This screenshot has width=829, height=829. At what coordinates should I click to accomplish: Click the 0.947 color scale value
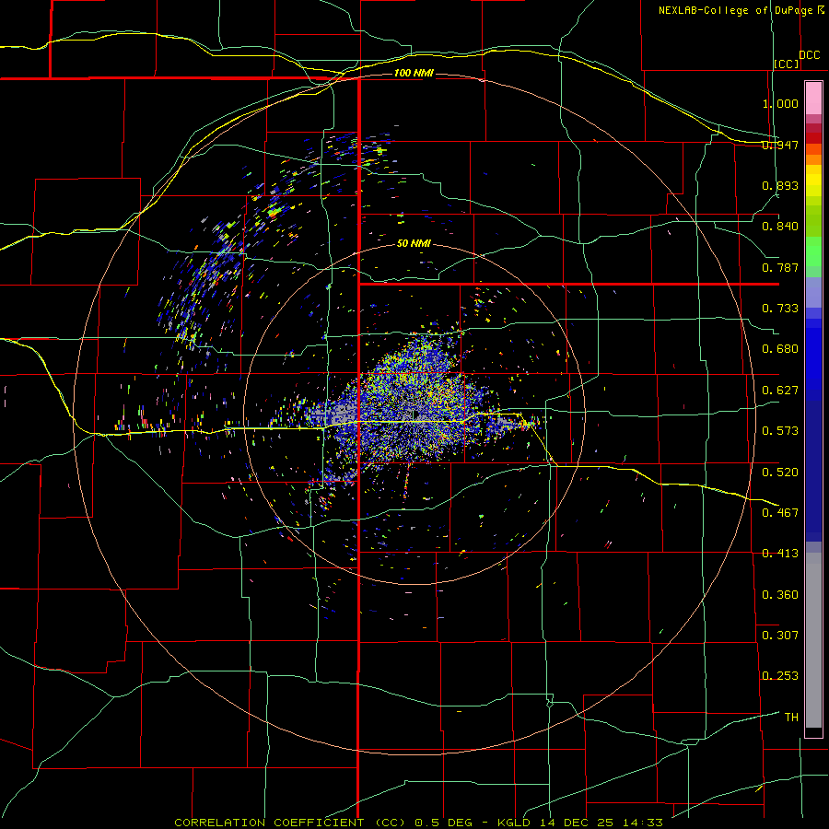tap(780, 145)
